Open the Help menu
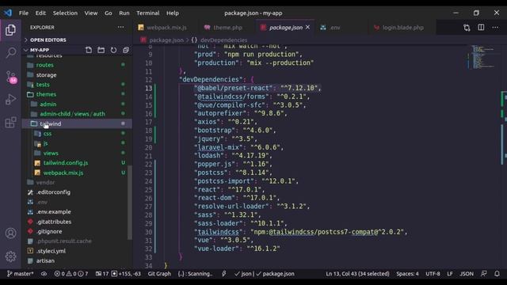The height and width of the screenshot is (285, 507). click(x=173, y=13)
